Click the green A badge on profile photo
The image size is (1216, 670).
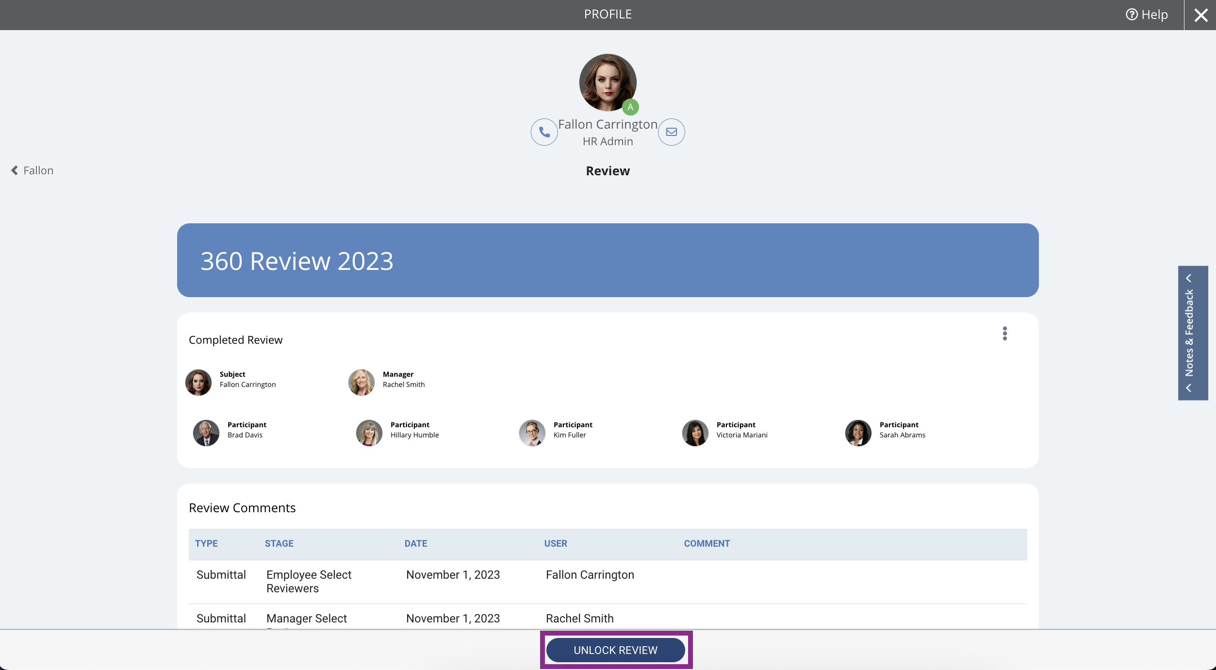630,107
